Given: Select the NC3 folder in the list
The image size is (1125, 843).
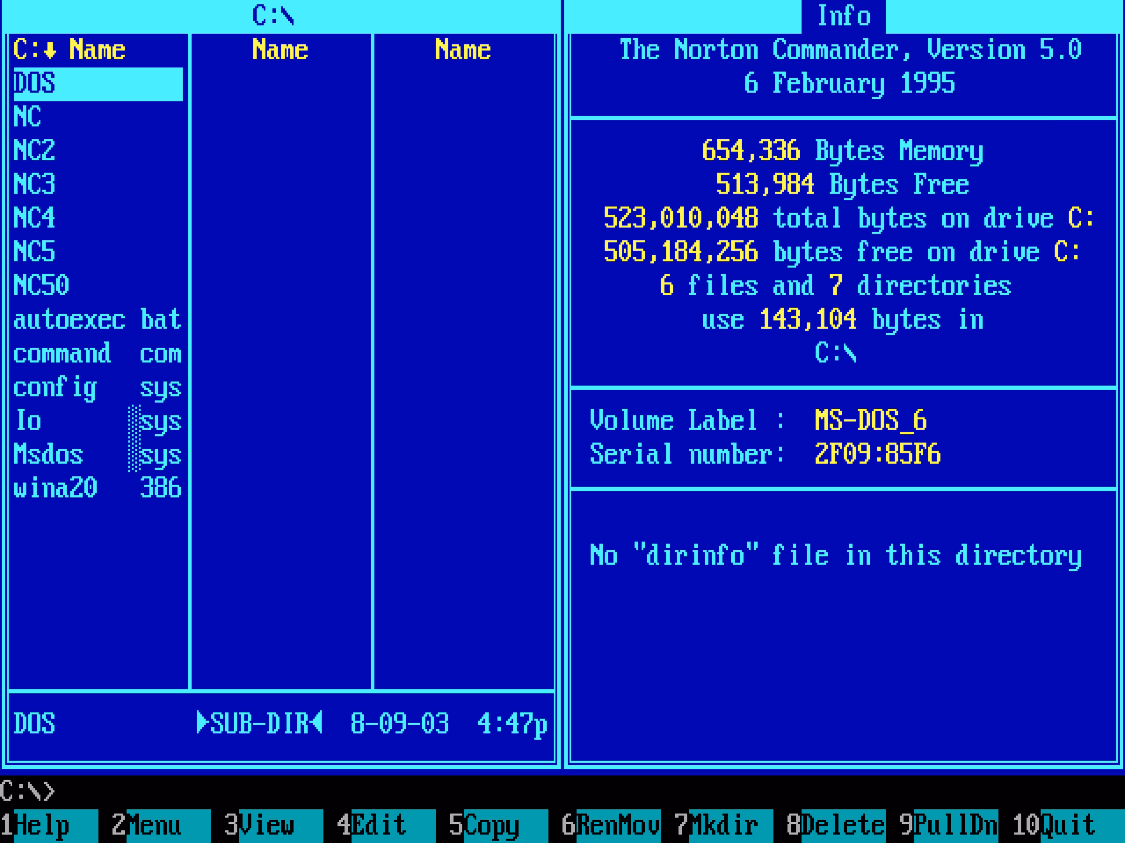Looking at the screenshot, I should coord(35,184).
